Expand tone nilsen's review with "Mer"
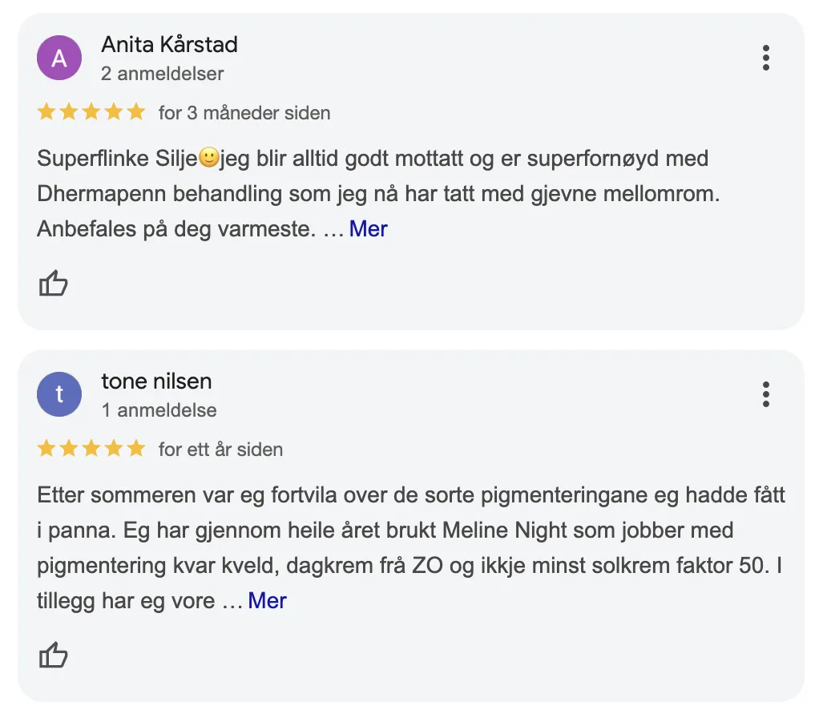 pyautogui.click(x=267, y=601)
